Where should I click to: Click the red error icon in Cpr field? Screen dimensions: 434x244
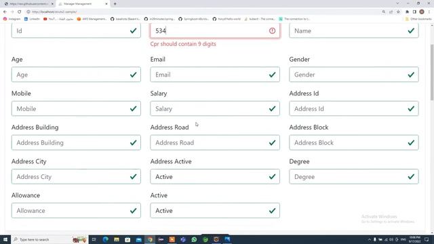[273, 30]
